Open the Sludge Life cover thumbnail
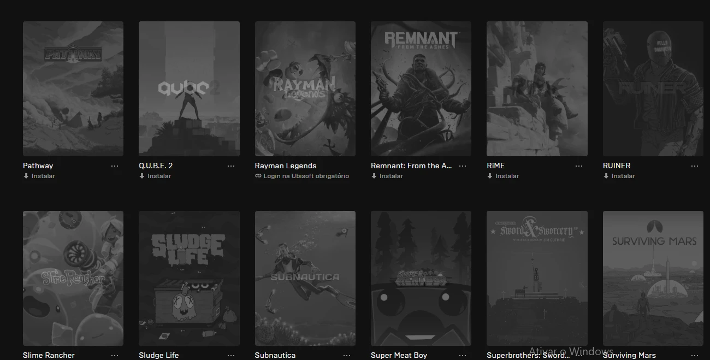The width and height of the screenshot is (710, 360). click(189, 278)
